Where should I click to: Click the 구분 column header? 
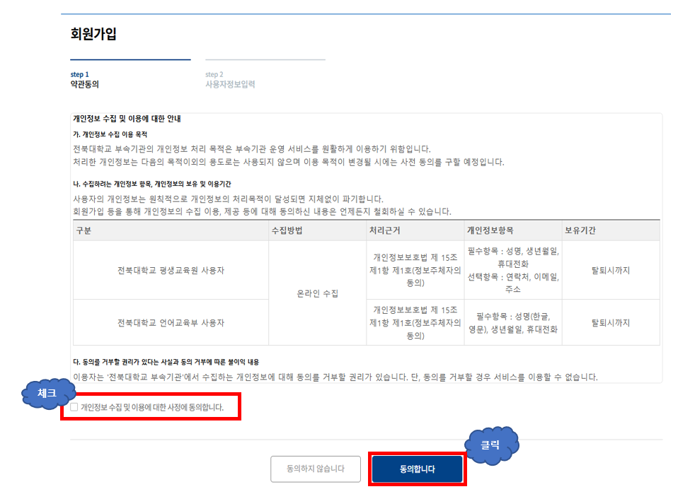171,230
